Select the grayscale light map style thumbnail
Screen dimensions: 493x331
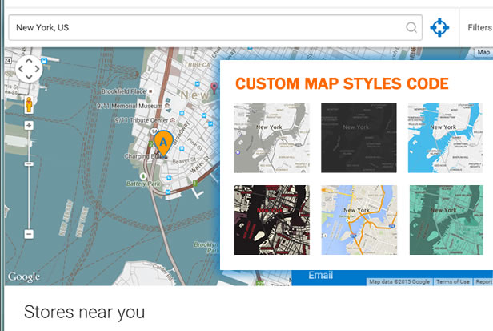tap(271, 138)
